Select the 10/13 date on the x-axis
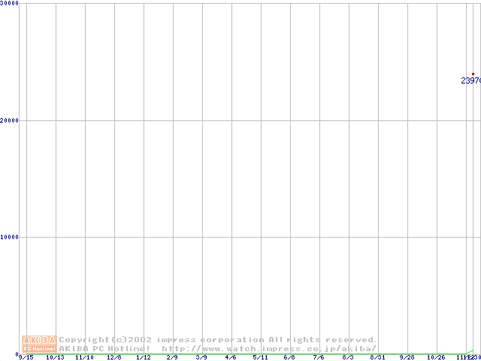The height and width of the screenshot is (361, 481). tap(55, 357)
